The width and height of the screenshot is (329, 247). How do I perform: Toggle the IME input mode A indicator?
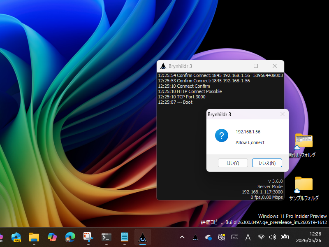[248, 238]
